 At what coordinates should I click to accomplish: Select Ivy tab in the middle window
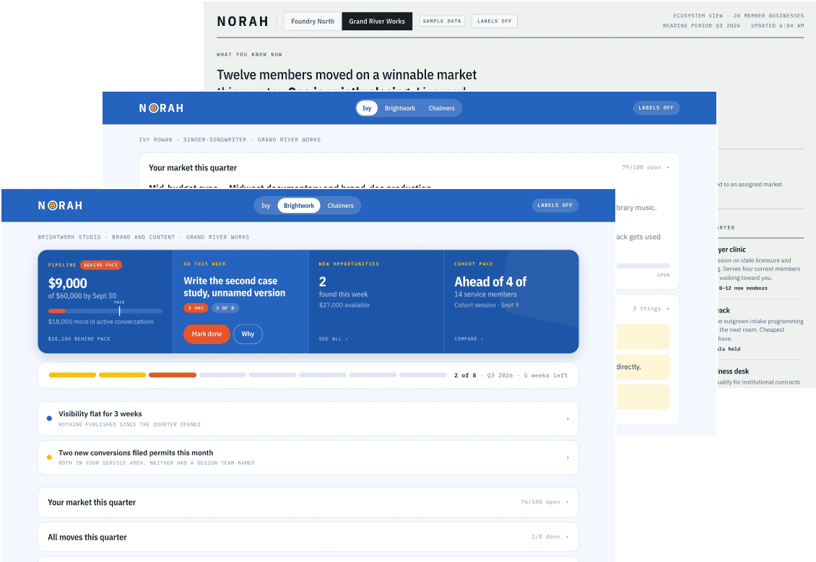(x=367, y=108)
